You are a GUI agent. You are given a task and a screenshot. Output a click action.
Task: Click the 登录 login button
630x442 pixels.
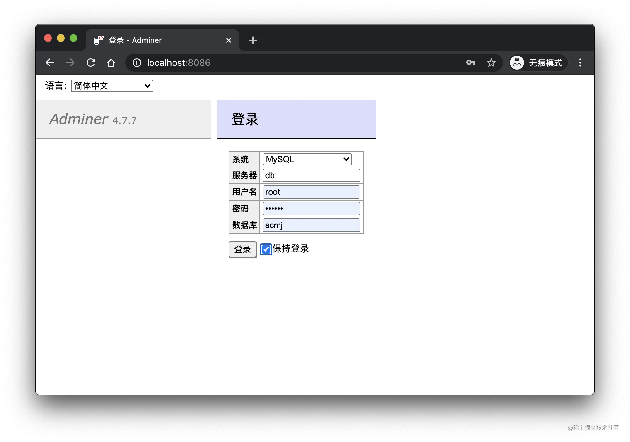[x=242, y=249]
